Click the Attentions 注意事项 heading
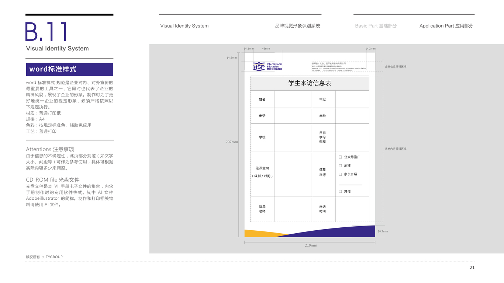This screenshot has height=283, width=504. click(x=50, y=149)
